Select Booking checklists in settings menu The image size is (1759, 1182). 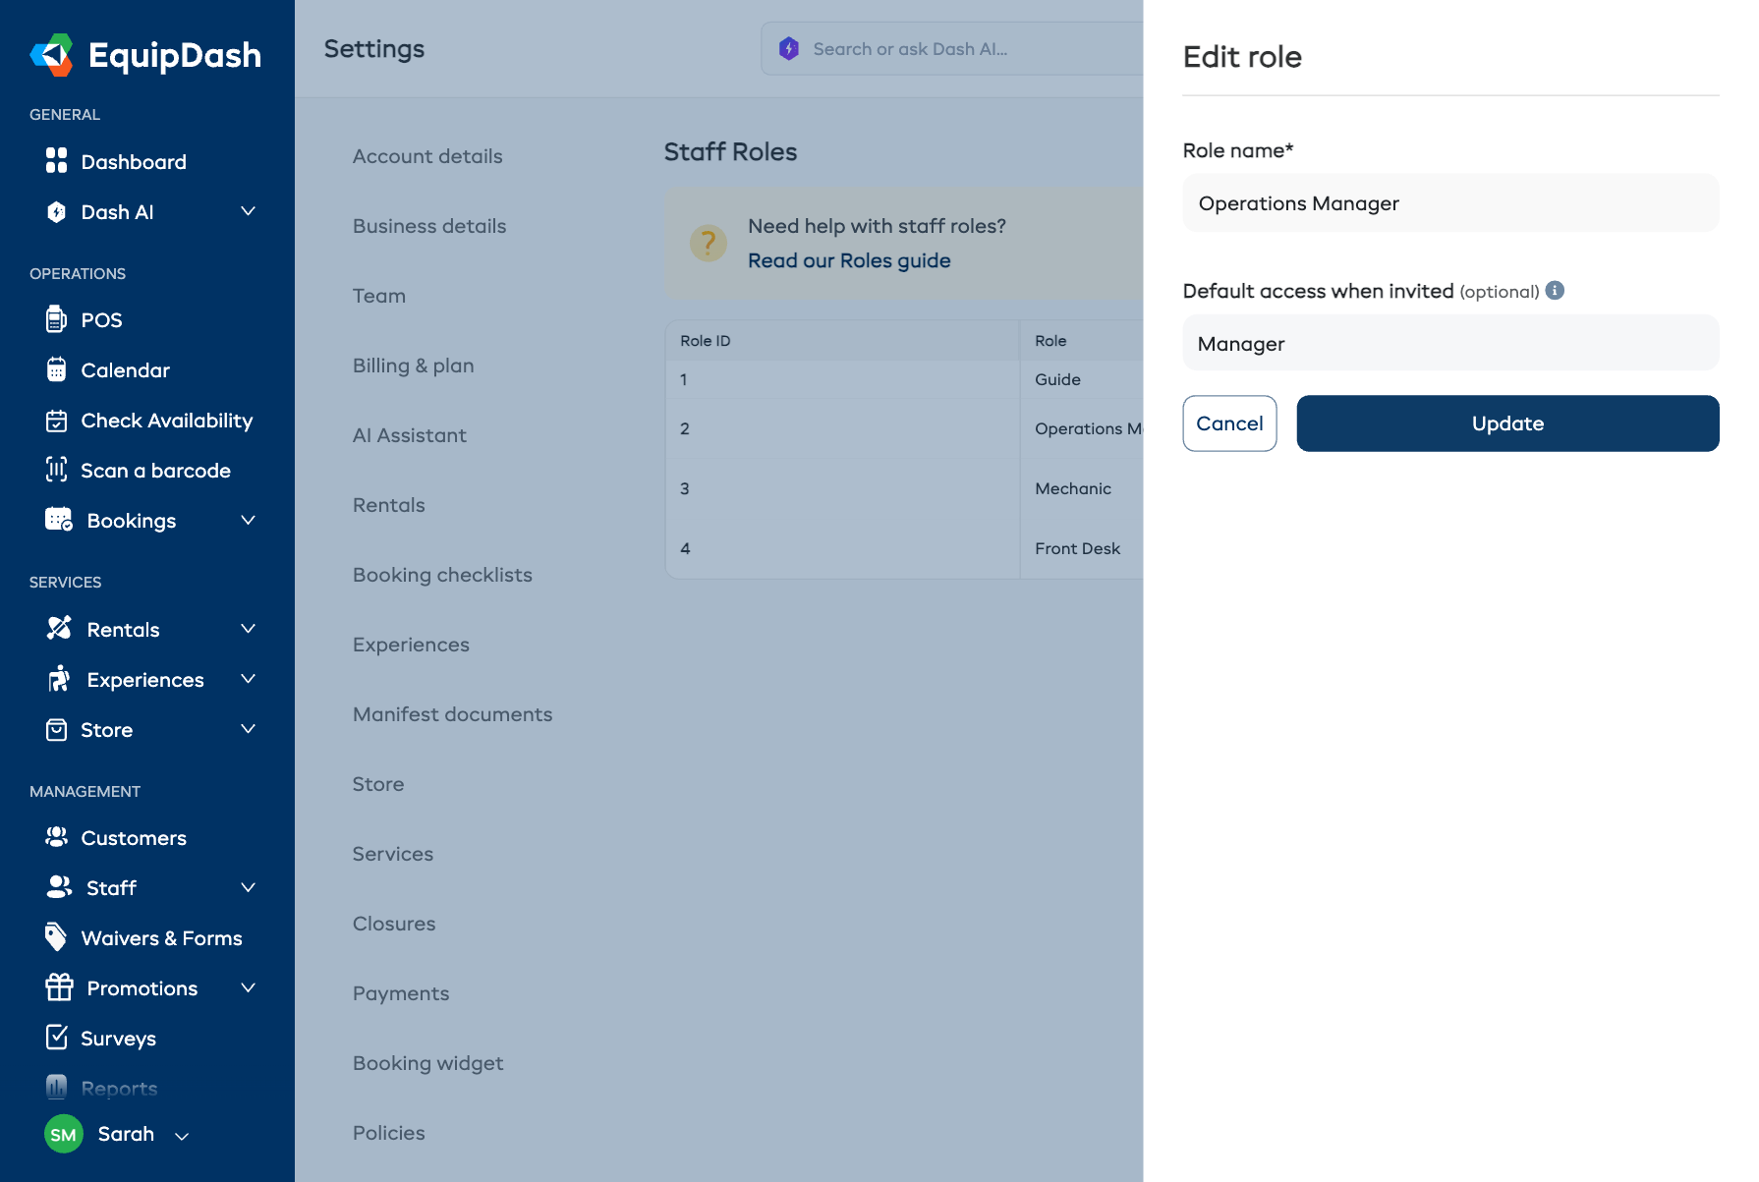442,575
